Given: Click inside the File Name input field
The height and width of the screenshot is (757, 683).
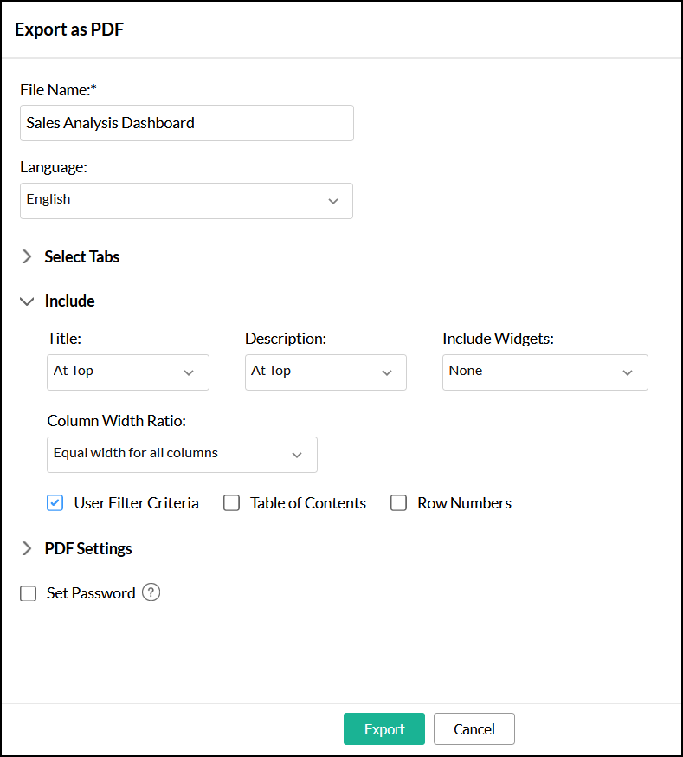Looking at the screenshot, I should [x=186, y=123].
